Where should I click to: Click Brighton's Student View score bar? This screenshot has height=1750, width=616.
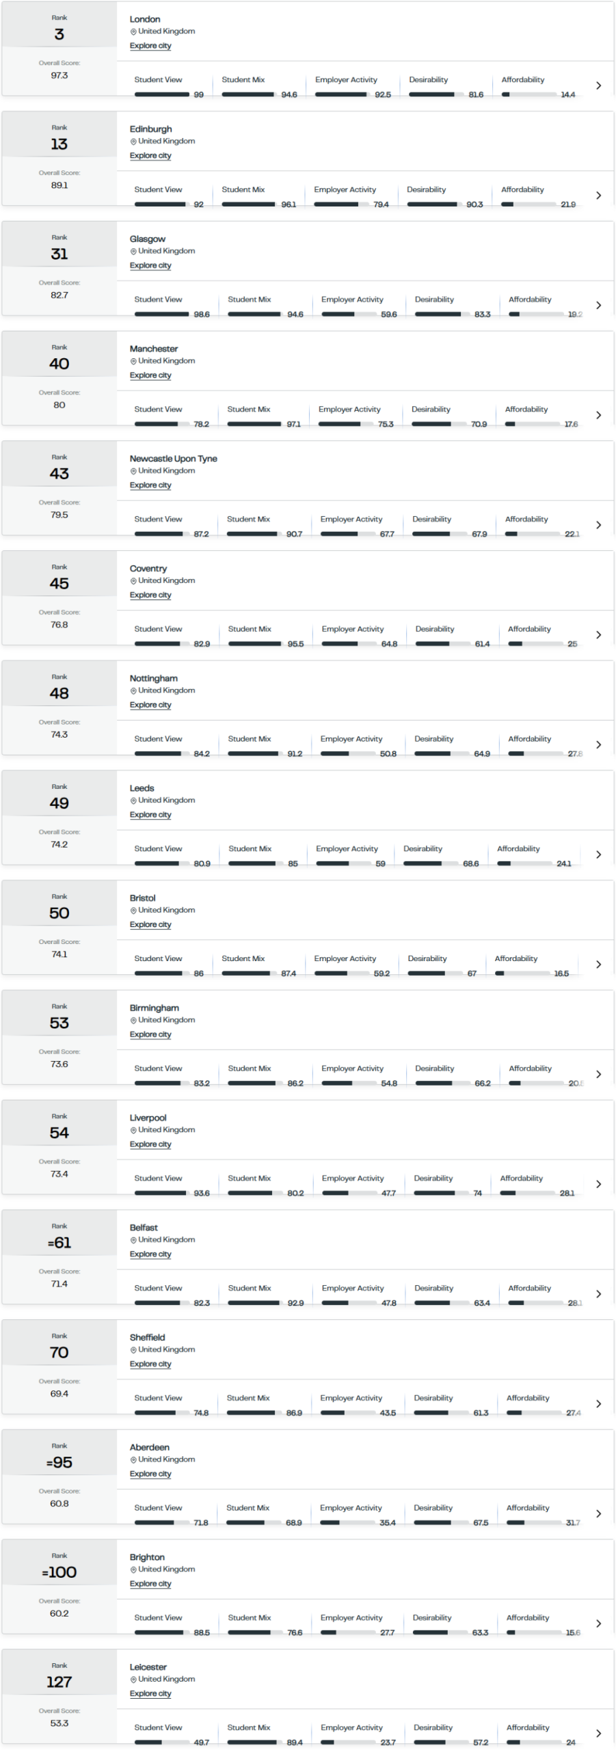coord(162,1633)
